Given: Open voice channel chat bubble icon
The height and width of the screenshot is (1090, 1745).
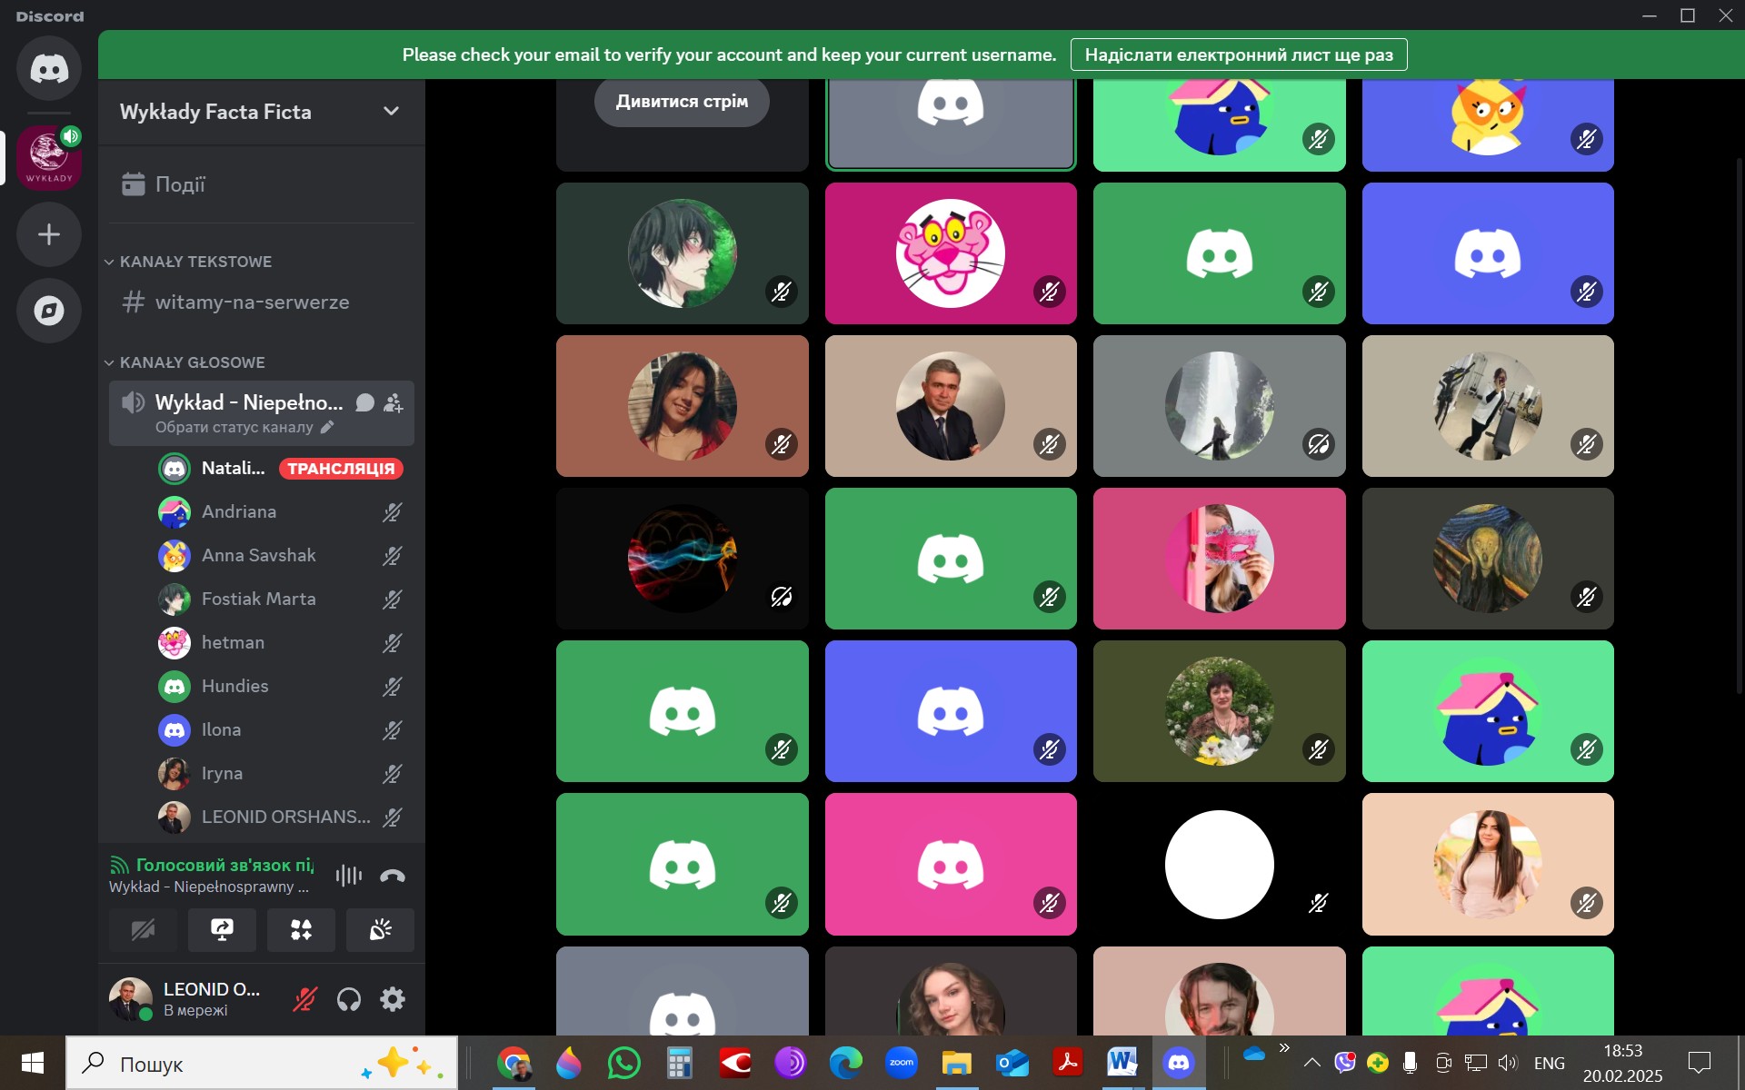Looking at the screenshot, I should (x=364, y=402).
